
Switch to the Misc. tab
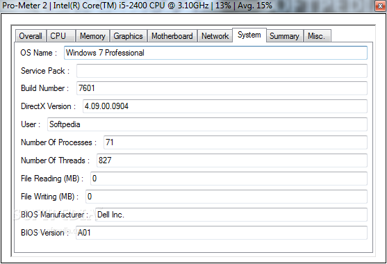pos(318,36)
